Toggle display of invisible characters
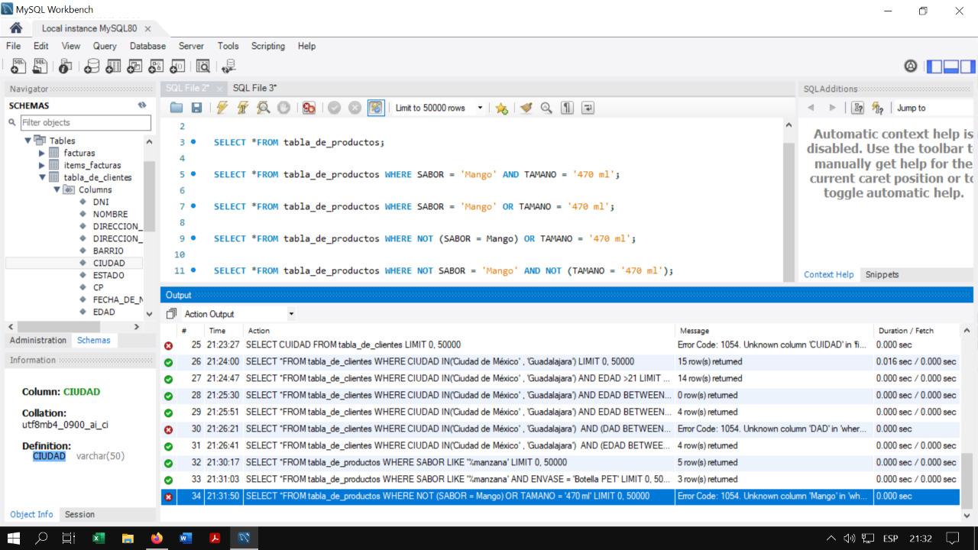Screen dimensions: 978x550 (567, 108)
